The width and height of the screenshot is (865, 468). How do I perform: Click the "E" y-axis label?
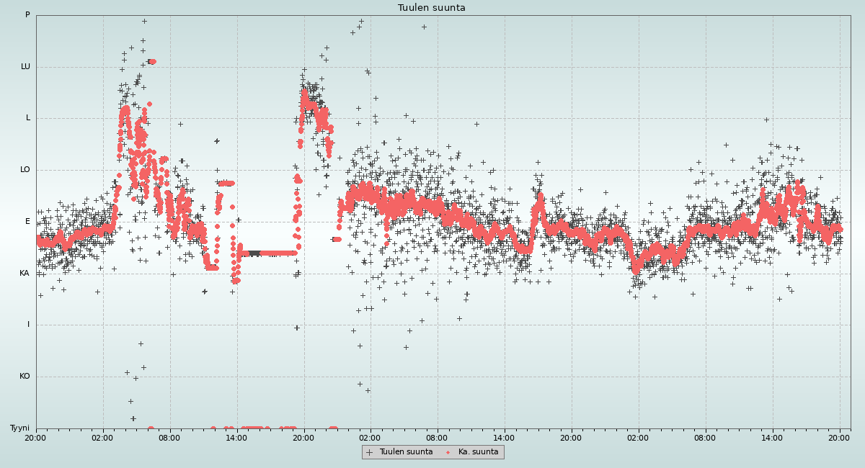pyautogui.click(x=28, y=222)
